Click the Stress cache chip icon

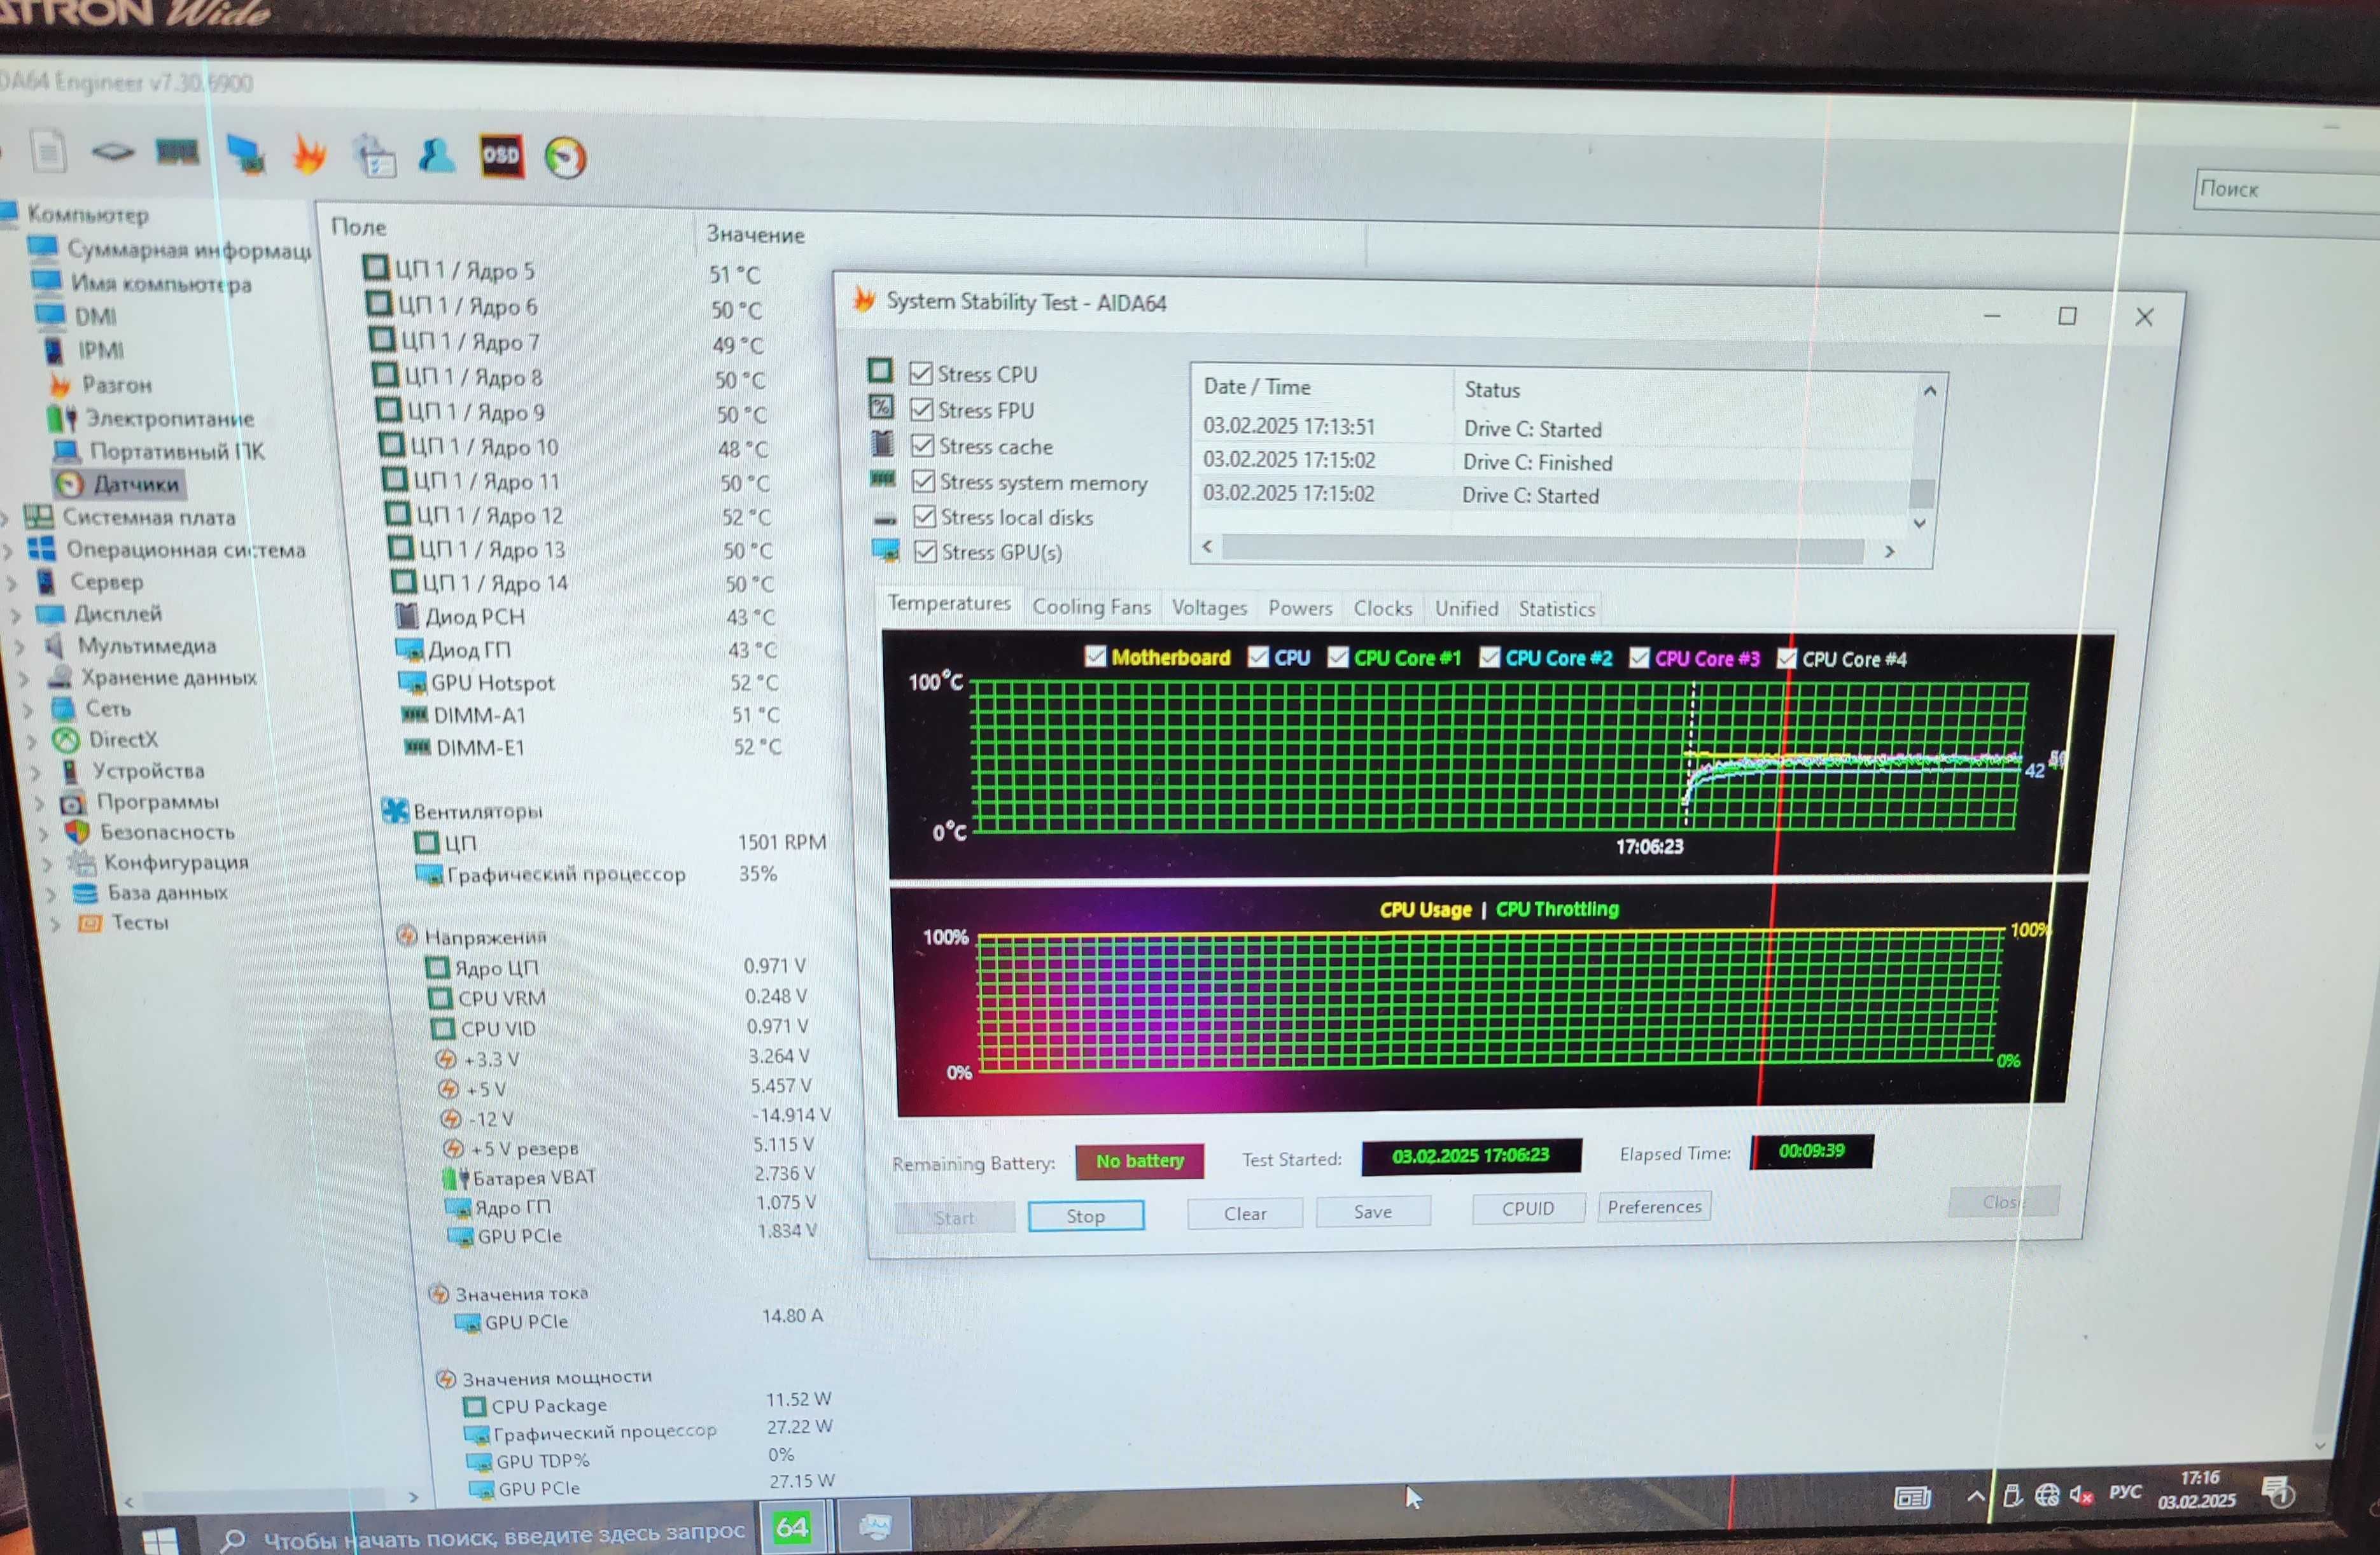(x=882, y=443)
